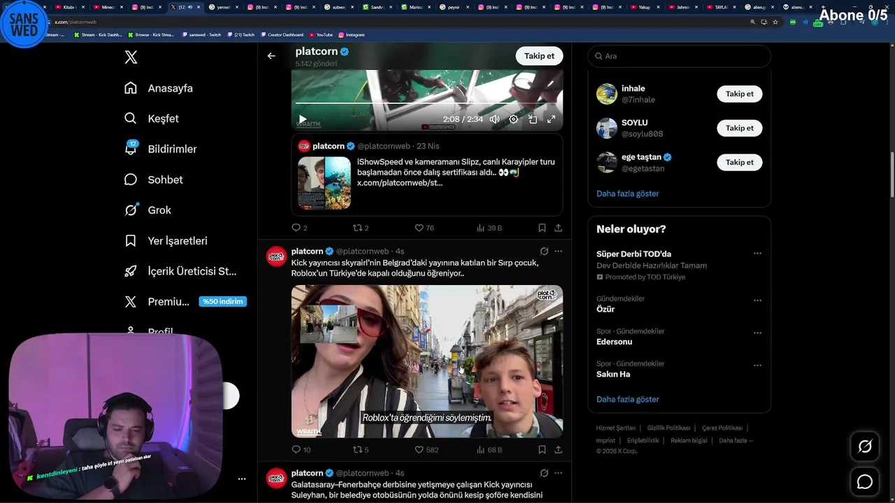Viewport: 895px width, 503px height.
Task: Open the Gizlilik Politikası footer link
Action: (x=668, y=428)
